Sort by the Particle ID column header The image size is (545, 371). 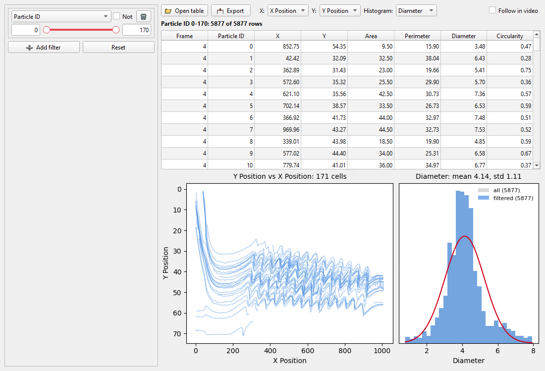pyautogui.click(x=231, y=36)
